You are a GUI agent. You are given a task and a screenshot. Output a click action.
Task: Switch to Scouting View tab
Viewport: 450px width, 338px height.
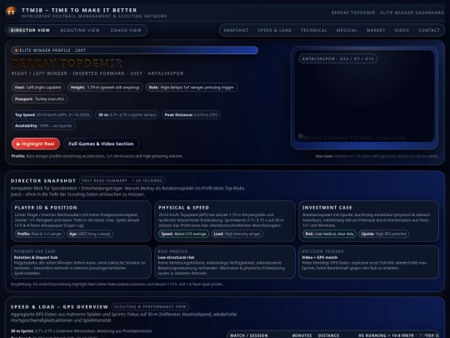click(x=80, y=30)
